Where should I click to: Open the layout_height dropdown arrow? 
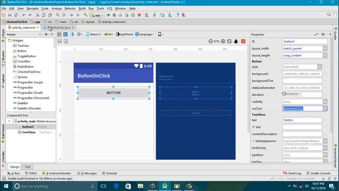(x=325, y=55)
